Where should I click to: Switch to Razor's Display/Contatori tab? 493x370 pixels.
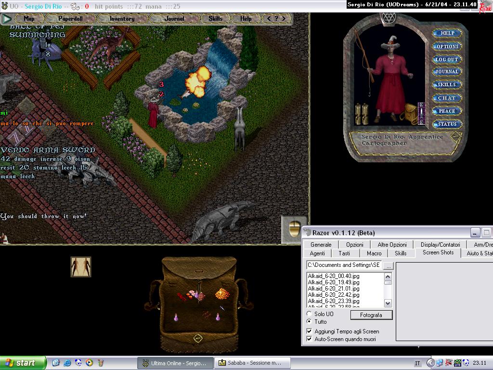(x=440, y=244)
